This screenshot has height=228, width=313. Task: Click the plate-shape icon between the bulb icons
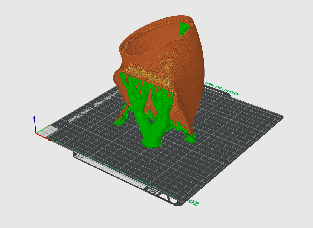153,191
